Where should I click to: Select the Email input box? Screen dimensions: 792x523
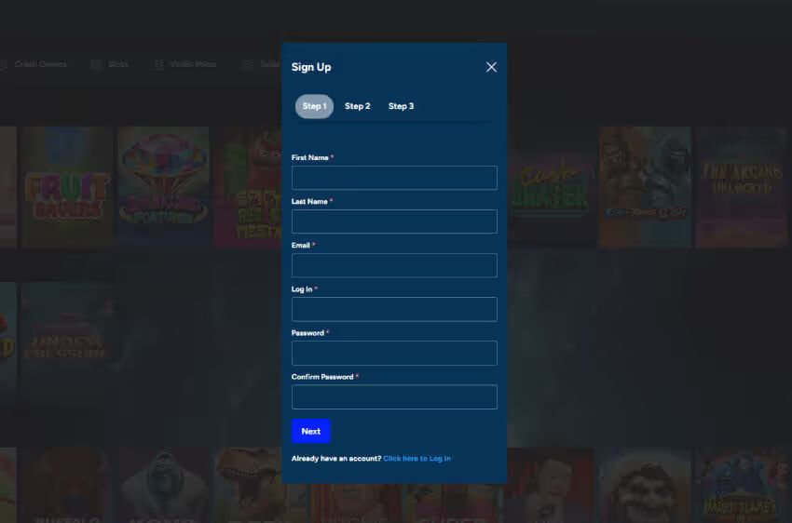coord(394,265)
